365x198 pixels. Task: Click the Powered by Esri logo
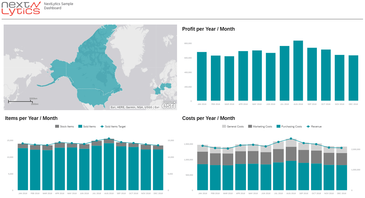pos(169,105)
